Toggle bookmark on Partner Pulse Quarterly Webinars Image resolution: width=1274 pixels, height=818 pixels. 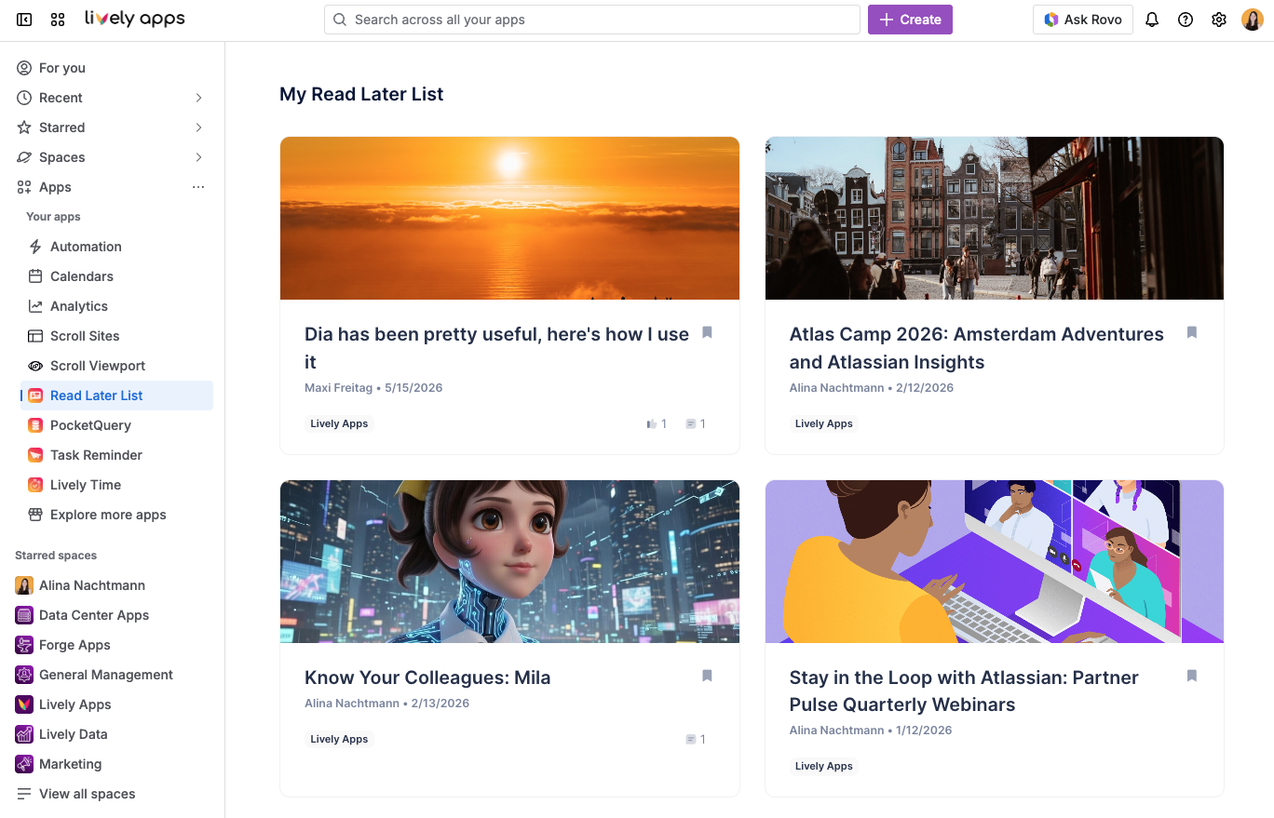pyautogui.click(x=1191, y=676)
